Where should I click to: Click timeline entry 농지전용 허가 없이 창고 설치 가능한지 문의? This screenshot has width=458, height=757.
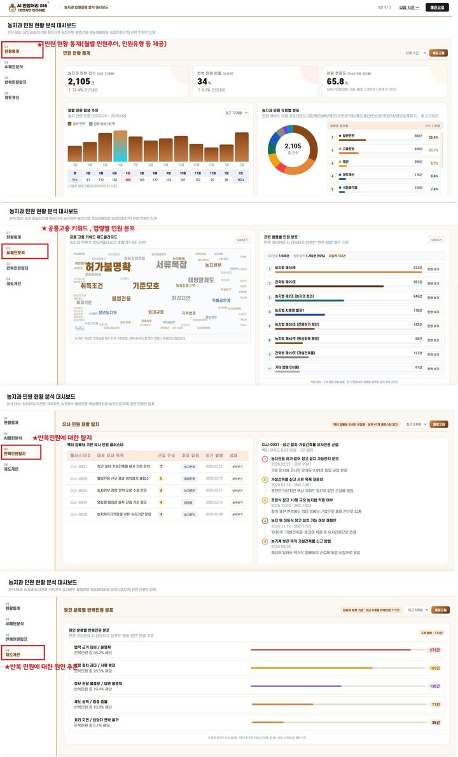point(305,459)
